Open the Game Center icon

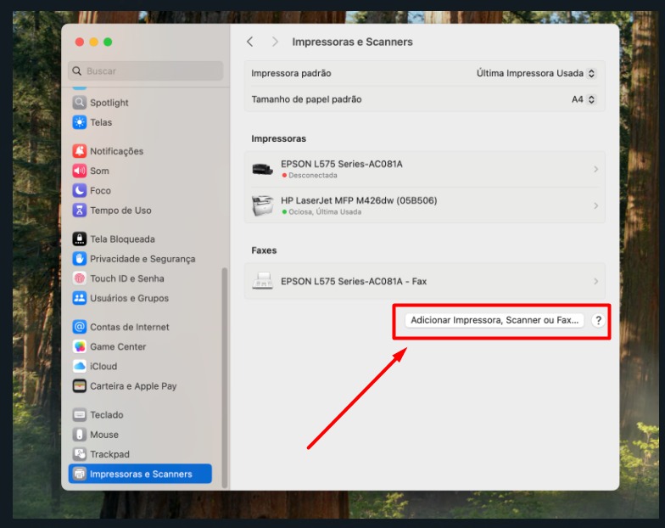coord(80,346)
